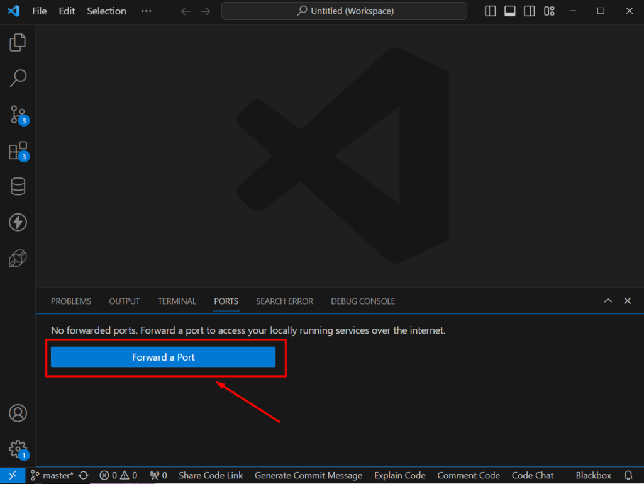Viewport: 644px width, 484px height.
Task: Expand more menus via the ellipsis
Action: [146, 11]
